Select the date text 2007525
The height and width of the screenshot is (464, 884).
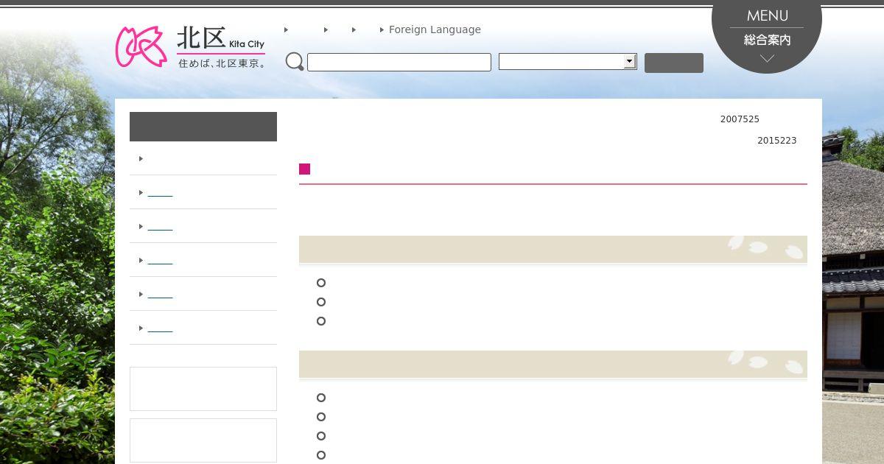[x=740, y=119]
